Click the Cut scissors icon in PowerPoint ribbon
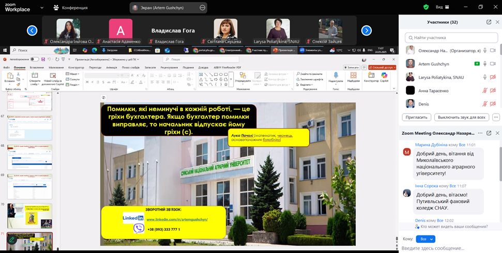The height and width of the screenshot is (253, 502). tap(18, 73)
